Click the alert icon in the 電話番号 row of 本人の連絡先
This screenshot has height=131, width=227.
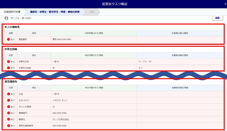(x=9, y=39)
